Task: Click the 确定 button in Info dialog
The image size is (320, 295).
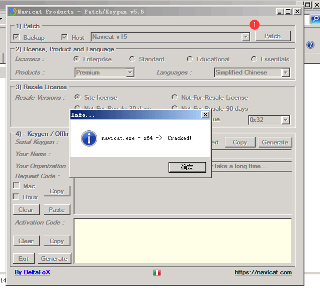Action: pyautogui.click(x=187, y=167)
